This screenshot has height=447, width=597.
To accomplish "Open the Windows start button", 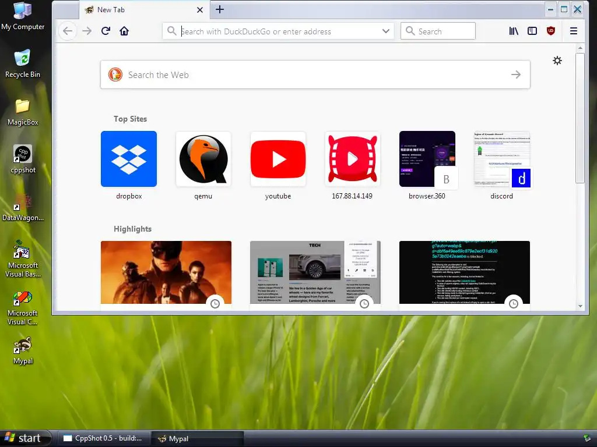I will coord(25,438).
